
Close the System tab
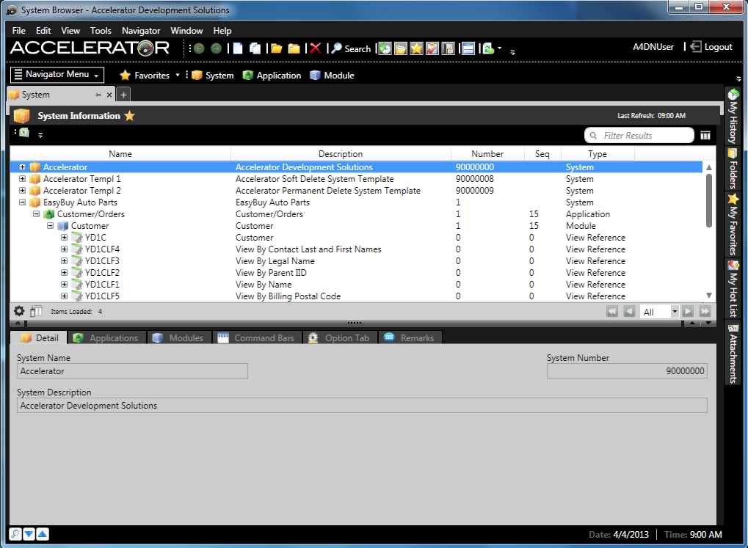(x=109, y=95)
